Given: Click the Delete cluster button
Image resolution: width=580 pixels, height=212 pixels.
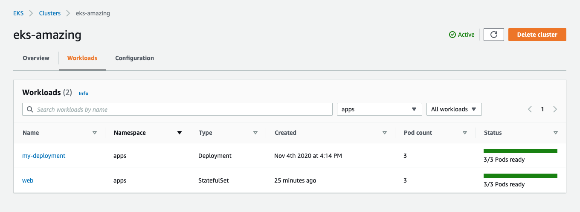Looking at the screenshot, I should pyautogui.click(x=537, y=35).
